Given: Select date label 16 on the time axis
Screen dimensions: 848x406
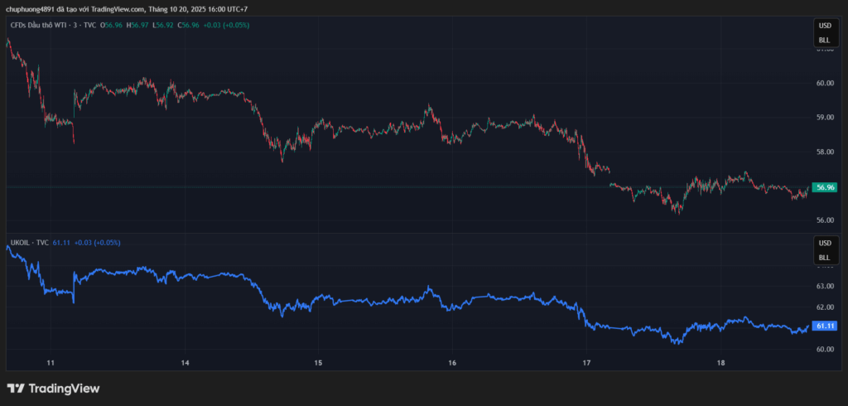Looking at the screenshot, I should point(452,363).
